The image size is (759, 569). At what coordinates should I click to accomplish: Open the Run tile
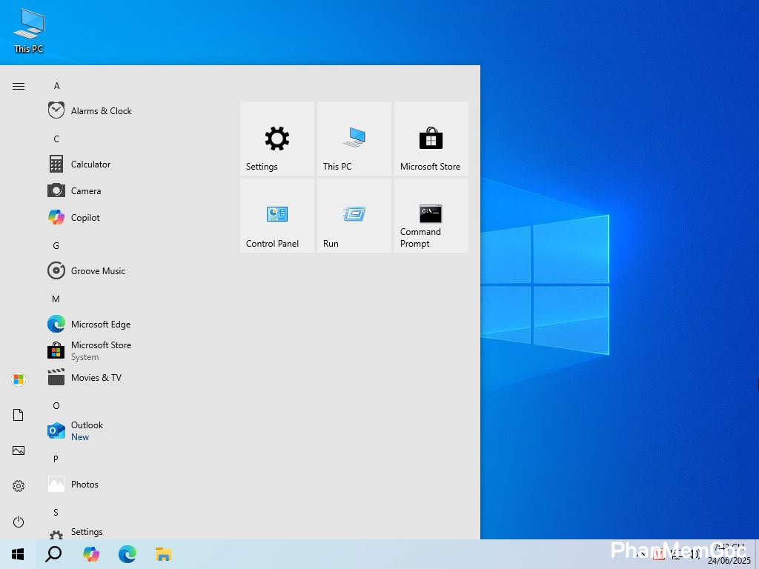(354, 216)
